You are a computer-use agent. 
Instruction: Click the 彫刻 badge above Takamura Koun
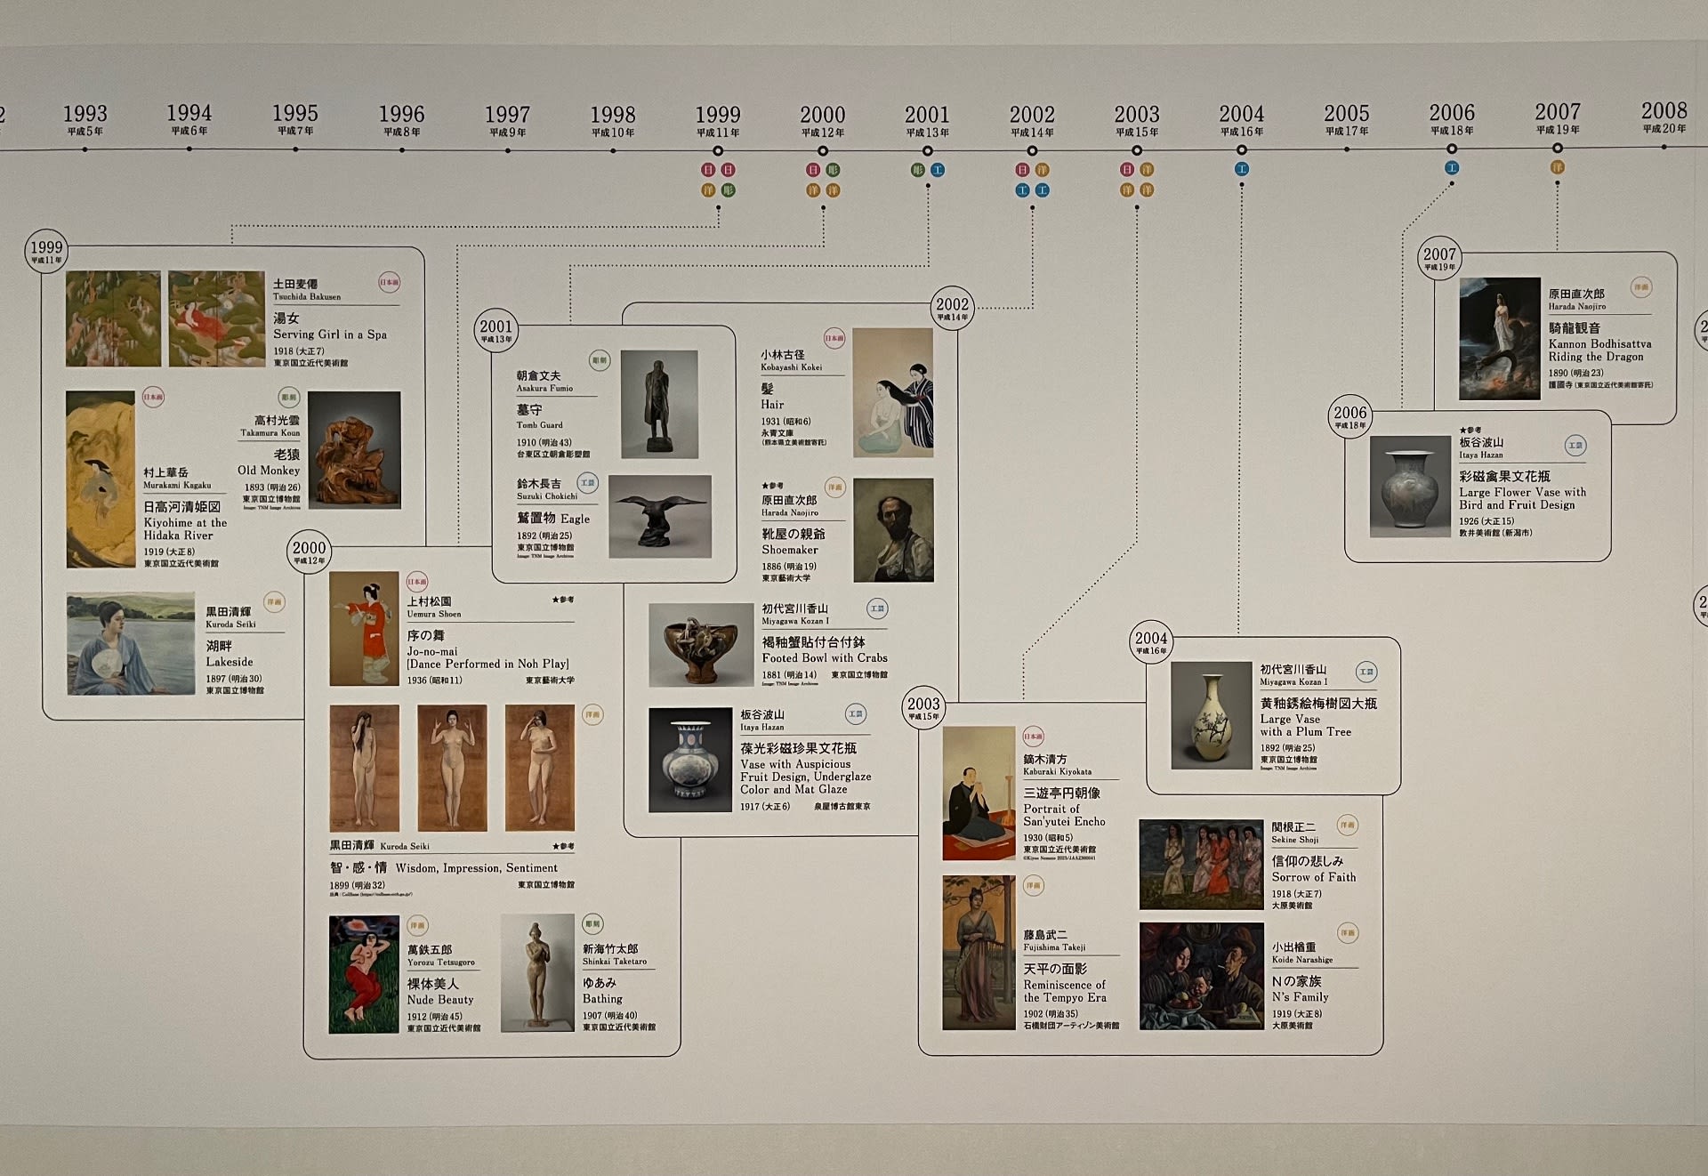click(x=289, y=398)
